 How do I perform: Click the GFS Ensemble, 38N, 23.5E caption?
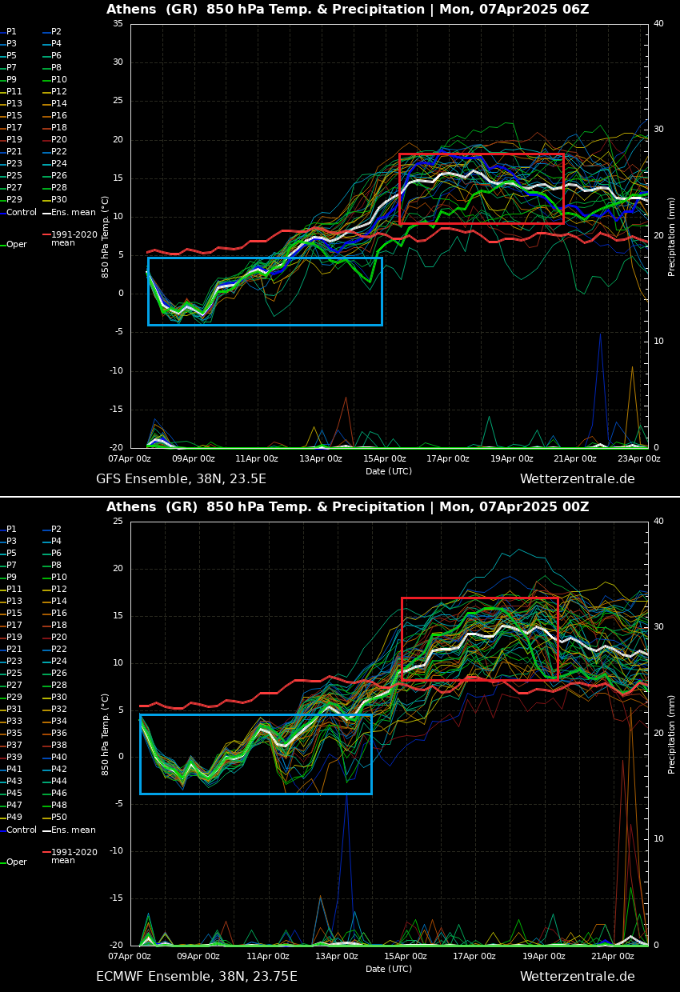[181, 479]
